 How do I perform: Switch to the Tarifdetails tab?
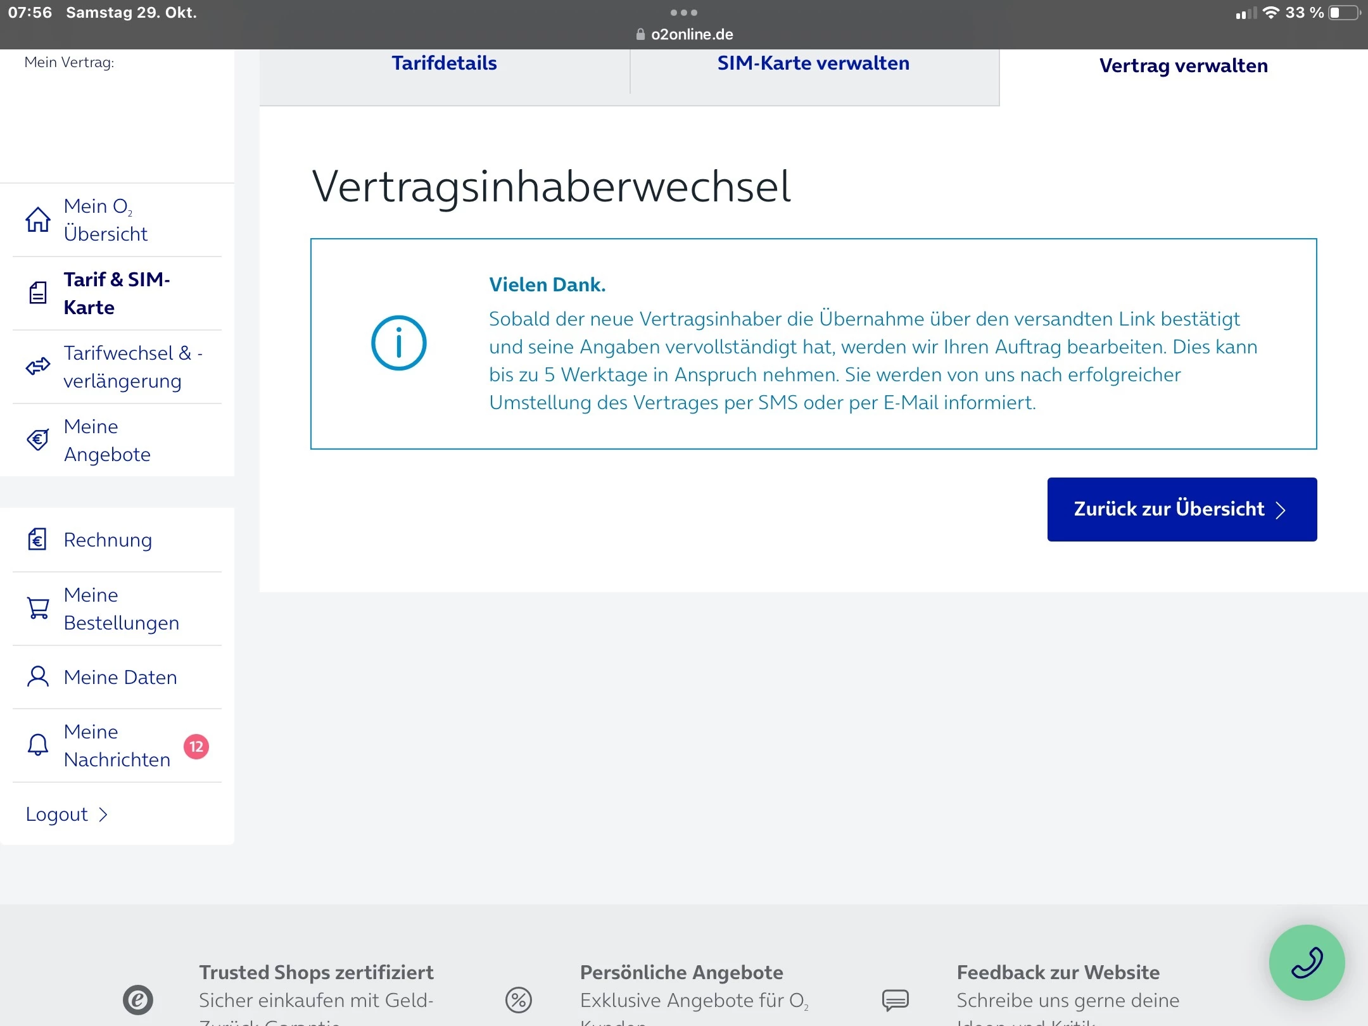tap(444, 63)
